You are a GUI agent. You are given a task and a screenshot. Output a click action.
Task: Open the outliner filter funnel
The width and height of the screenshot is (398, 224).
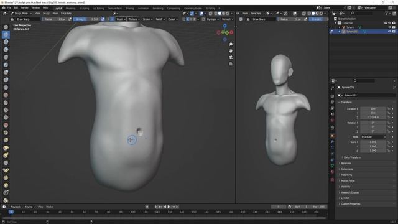(x=387, y=13)
